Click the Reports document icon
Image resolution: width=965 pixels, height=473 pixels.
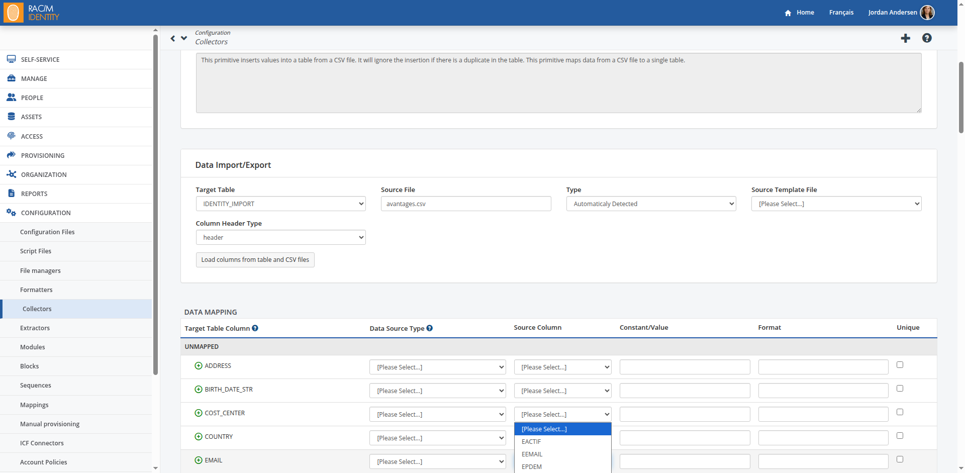pyautogui.click(x=11, y=194)
